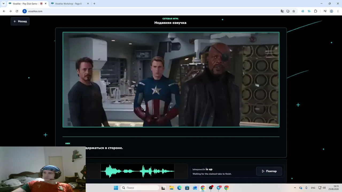Click the НИК speaker label
The height and width of the screenshot is (192, 342).
(x=68, y=143)
